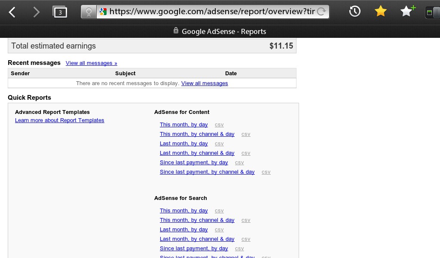Click the Total estimated earnings label
This screenshot has width=440, height=258.
53,46
